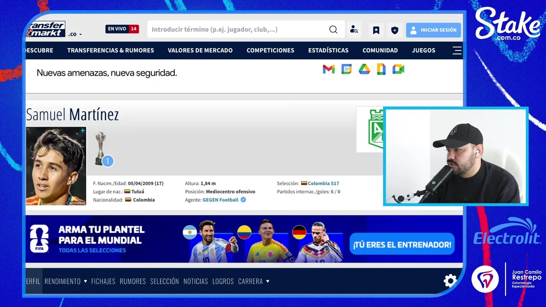The height and width of the screenshot is (307, 546).
Task: Click the Google Meet icon
Action: (x=398, y=69)
